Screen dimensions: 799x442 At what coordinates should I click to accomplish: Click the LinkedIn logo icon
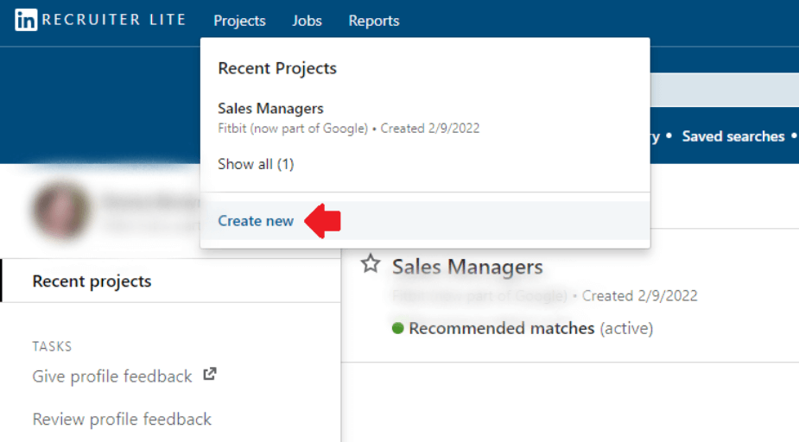pos(26,21)
